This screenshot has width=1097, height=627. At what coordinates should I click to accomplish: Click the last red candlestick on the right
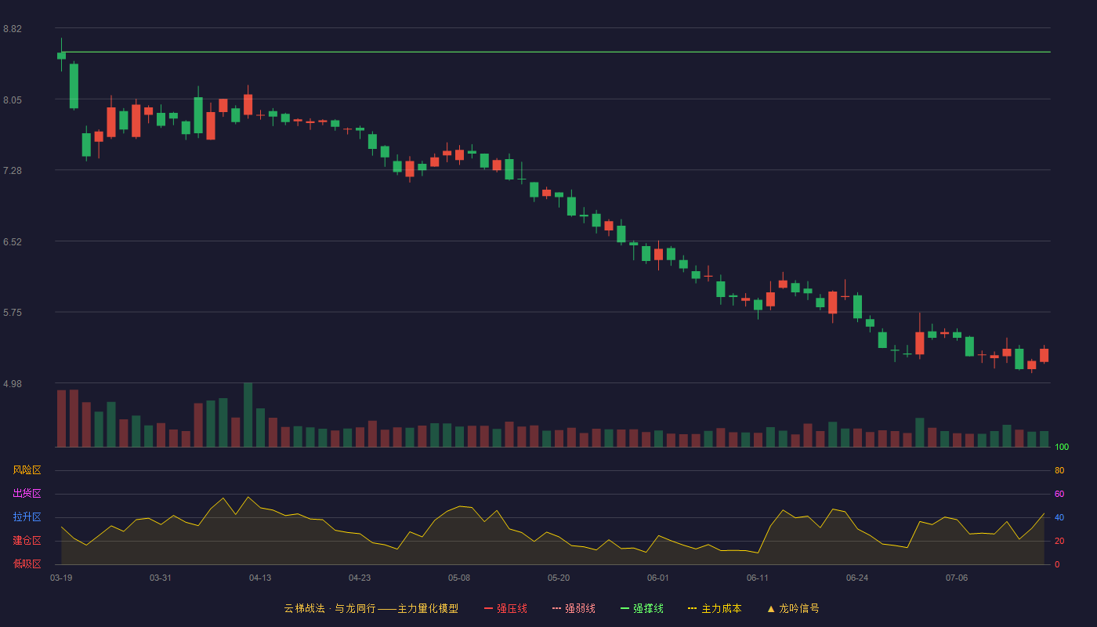[x=1044, y=354]
